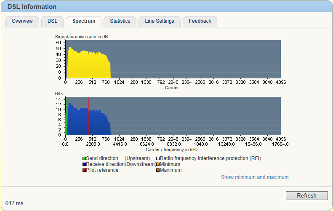Click the dark orange Maximum legend swatch
The height and width of the screenshot is (211, 333).
point(158,170)
